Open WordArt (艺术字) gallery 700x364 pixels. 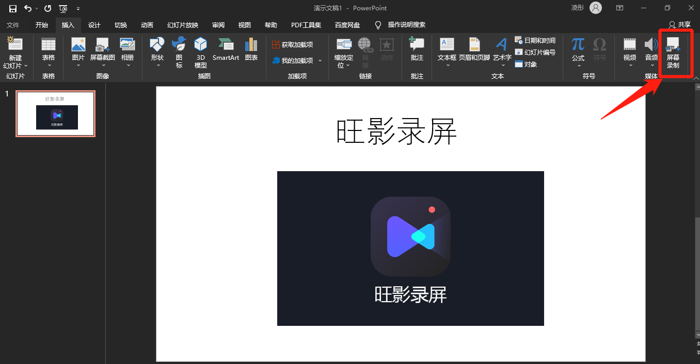click(502, 53)
